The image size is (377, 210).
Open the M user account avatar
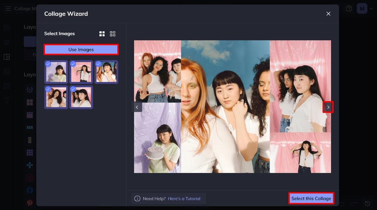click(x=362, y=9)
